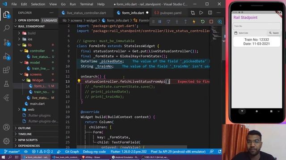The height and width of the screenshot is (160, 286).
Task: Click the lightbulb quick fix icon
Action: click(79, 81)
